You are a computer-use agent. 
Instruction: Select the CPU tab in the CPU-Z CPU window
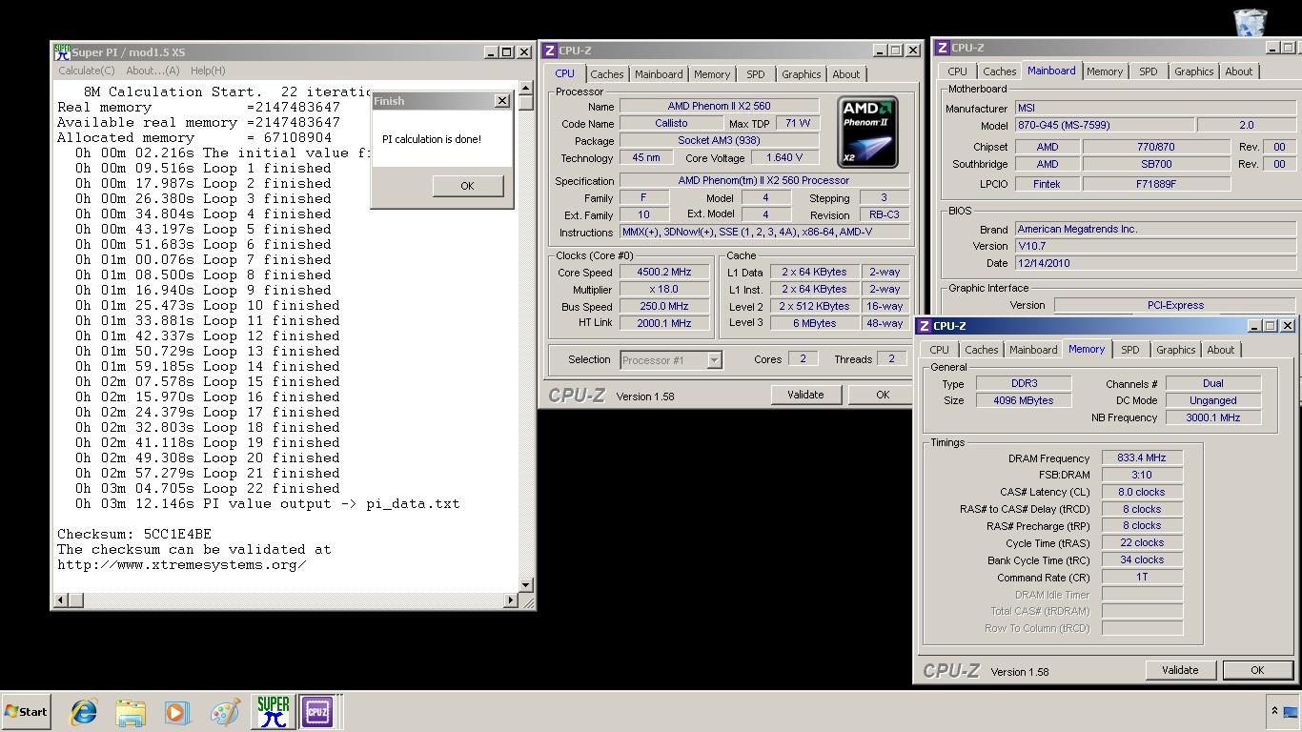(564, 73)
